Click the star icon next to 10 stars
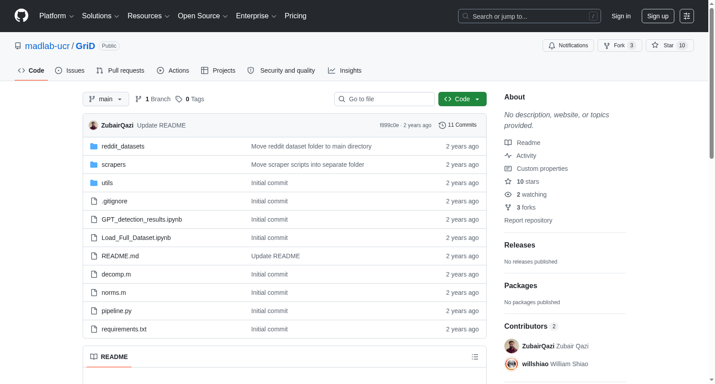Screen dimensions: 715x384 (508, 182)
